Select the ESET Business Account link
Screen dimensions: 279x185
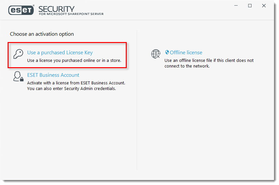click(53, 75)
